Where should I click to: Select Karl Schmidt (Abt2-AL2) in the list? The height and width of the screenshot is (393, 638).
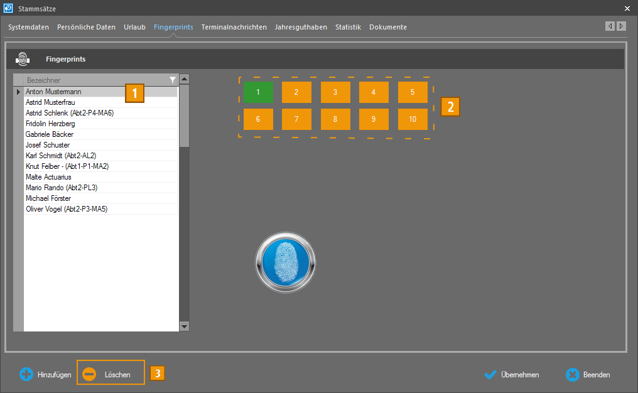(61, 156)
